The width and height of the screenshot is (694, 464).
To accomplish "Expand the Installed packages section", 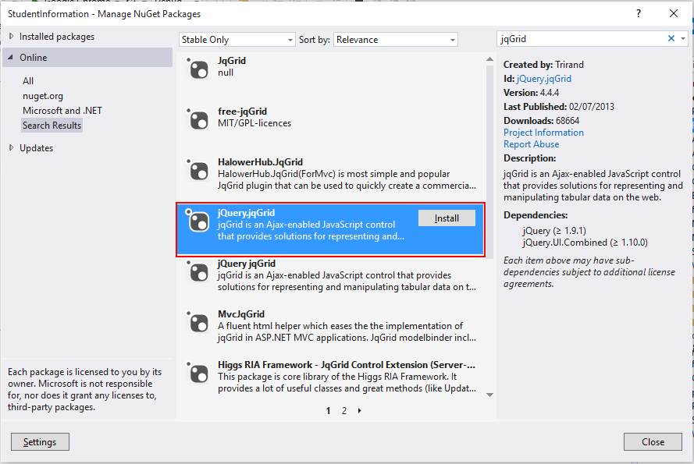I will tap(12, 37).
